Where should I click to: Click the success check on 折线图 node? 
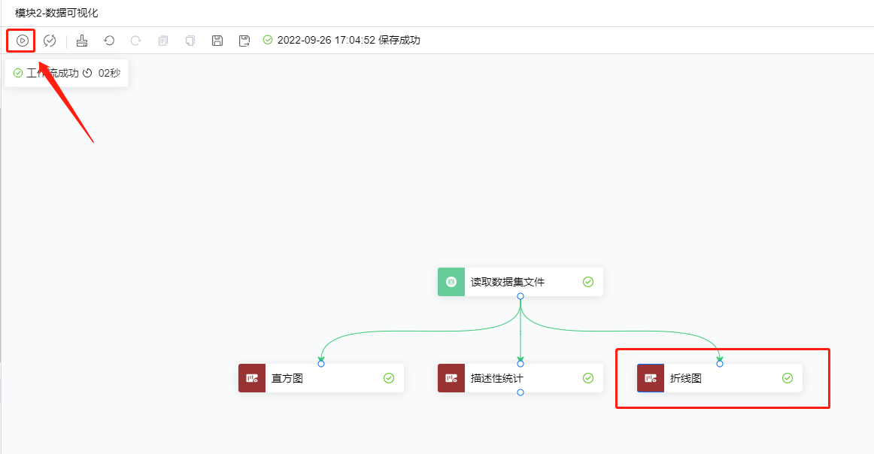click(x=788, y=378)
